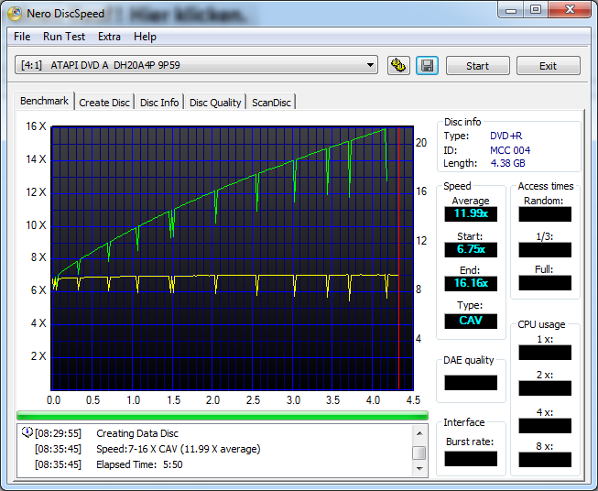
Task: Click the CPU usage 8 x field
Action: pos(545,460)
